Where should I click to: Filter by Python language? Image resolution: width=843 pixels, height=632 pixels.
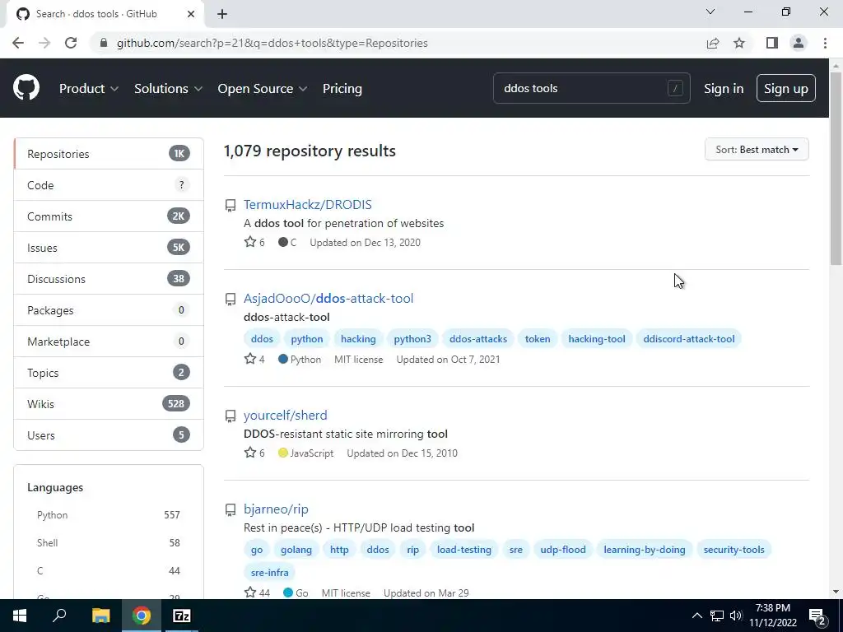(x=109, y=515)
